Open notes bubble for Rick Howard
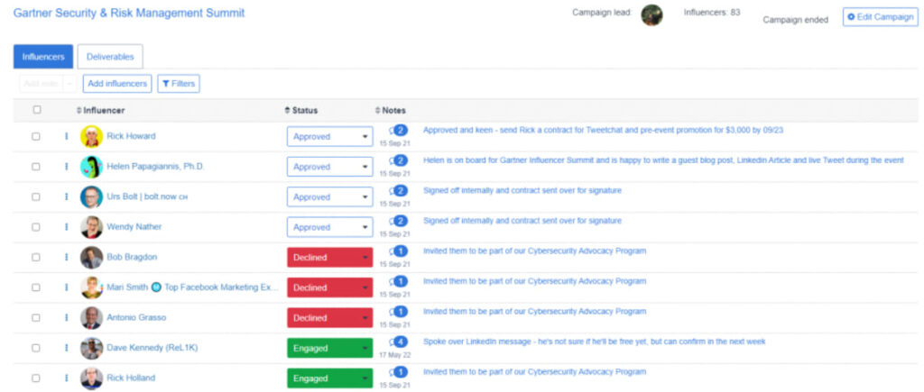This screenshot has height=392, width=924. click(x=398, y=131)
